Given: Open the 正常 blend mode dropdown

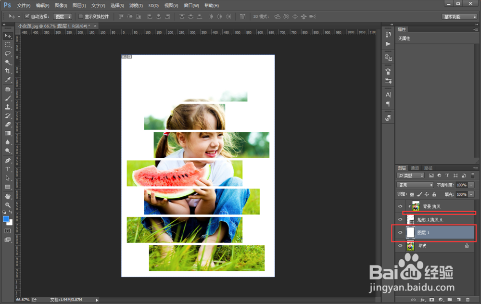Looking at the screenshot, I should (415, 185).
